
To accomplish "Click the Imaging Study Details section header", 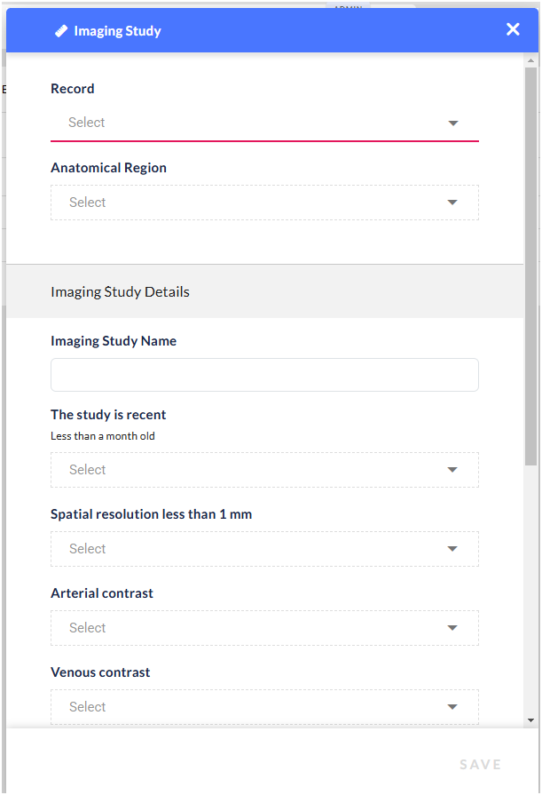I will coord(121,291).
